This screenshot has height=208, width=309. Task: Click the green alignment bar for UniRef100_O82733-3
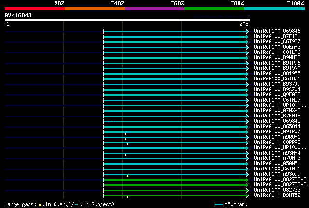(175, 185)
